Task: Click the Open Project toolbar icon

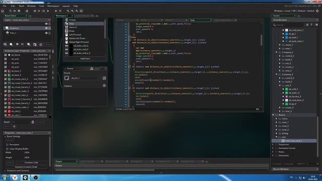Action: click(15, 11)
